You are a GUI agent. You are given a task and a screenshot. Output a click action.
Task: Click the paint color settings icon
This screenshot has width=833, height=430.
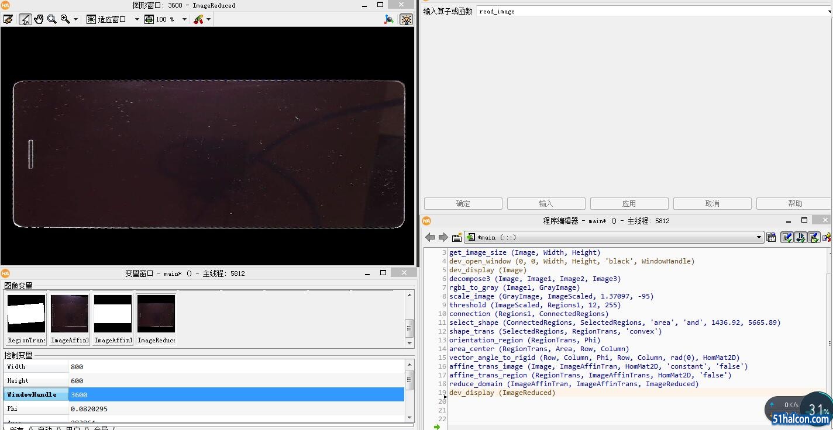point(198,19)
